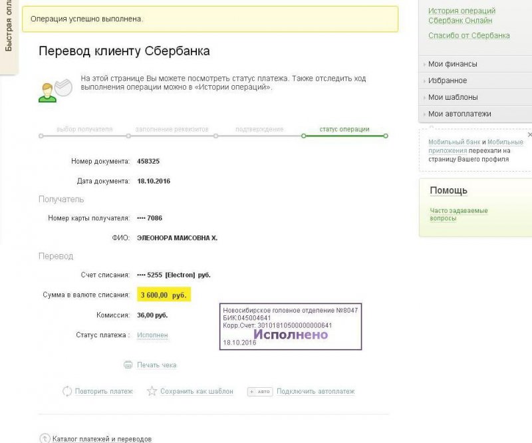Click the recipient avatar icon with Sberbank logo

click(56, 90)
